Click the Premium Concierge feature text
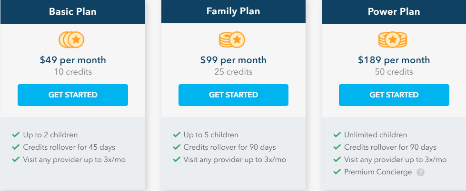 point(378,172)
